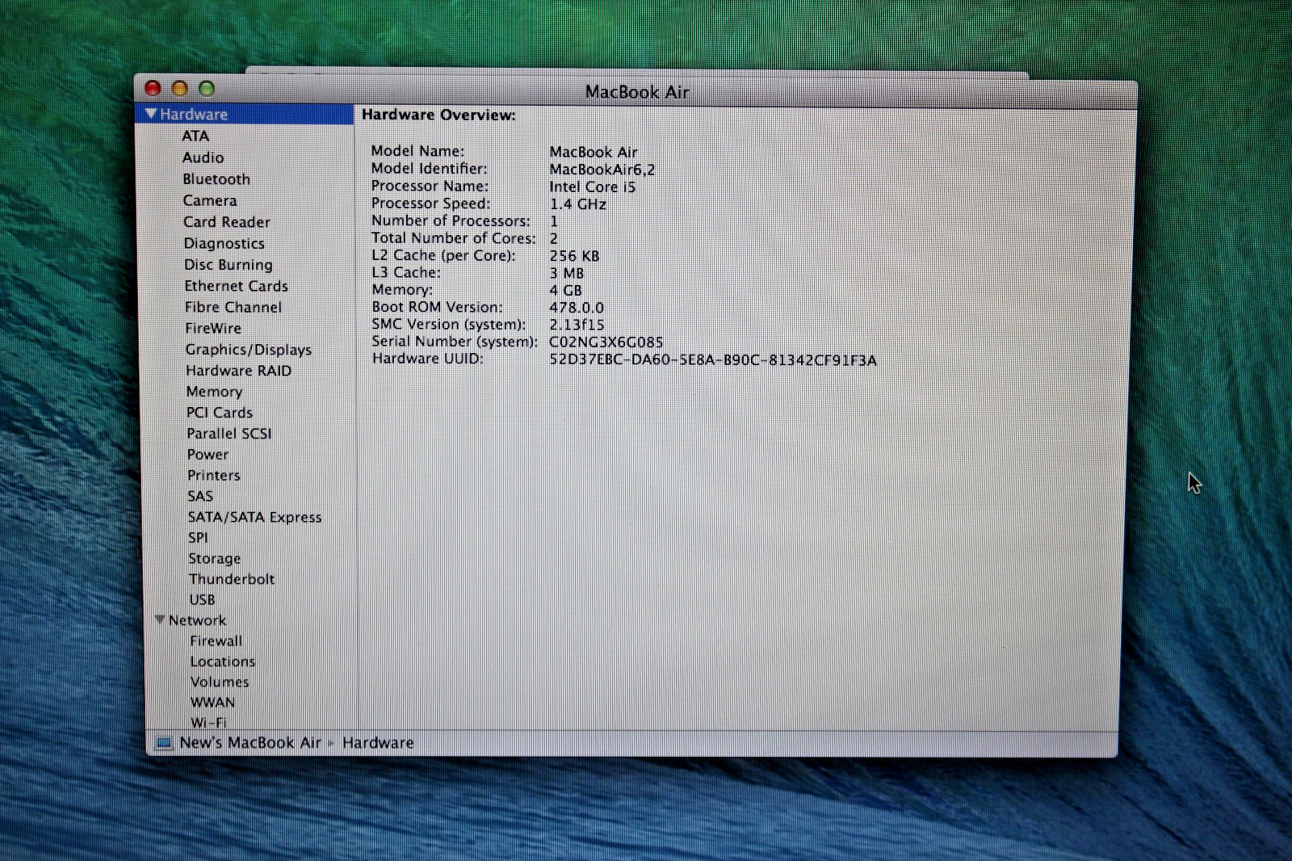Screen dimensions: 1292x861
Task: Select Hardware RAID in the sidebar
Action: click(238, 370)
